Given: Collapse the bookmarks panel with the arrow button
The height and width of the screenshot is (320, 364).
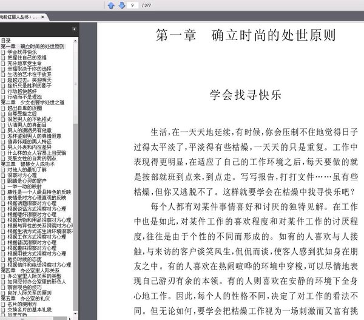Looking at the screenshot, I should (x=74, y=29).
